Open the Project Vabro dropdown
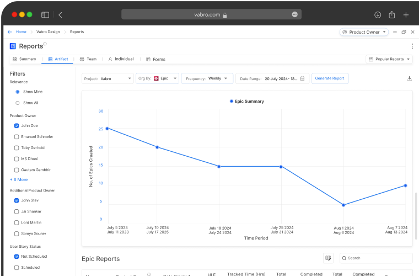Viewport: 419px width, 276px height. pos(108,78)
